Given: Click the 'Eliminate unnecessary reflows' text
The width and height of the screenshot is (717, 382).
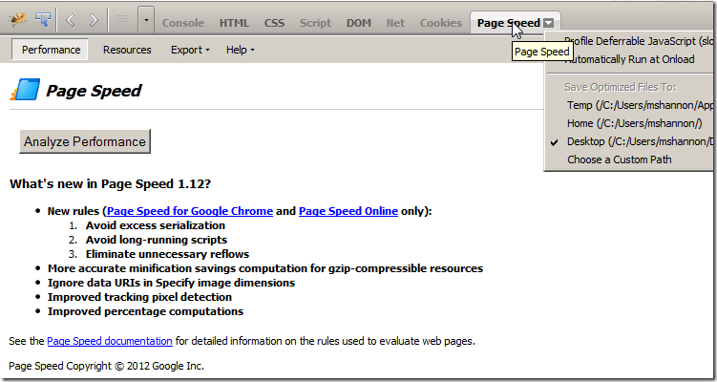Looking at the screenshot, I should [167, 254].
